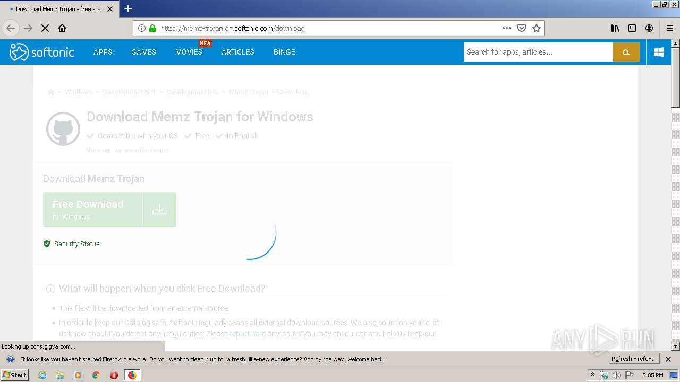The width and height of the screenshot is (680, 382).
Task: Click the vertical scrollbar down arrow
Action: pyautogui.click(x=676, y=346)
